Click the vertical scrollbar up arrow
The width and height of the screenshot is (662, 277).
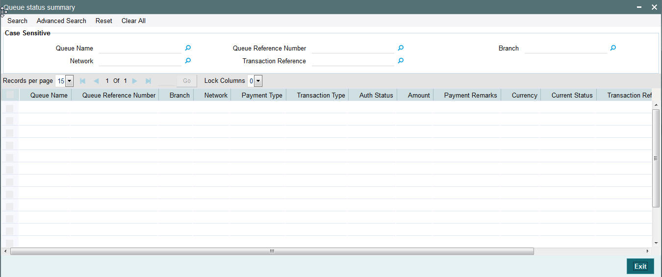656,104
